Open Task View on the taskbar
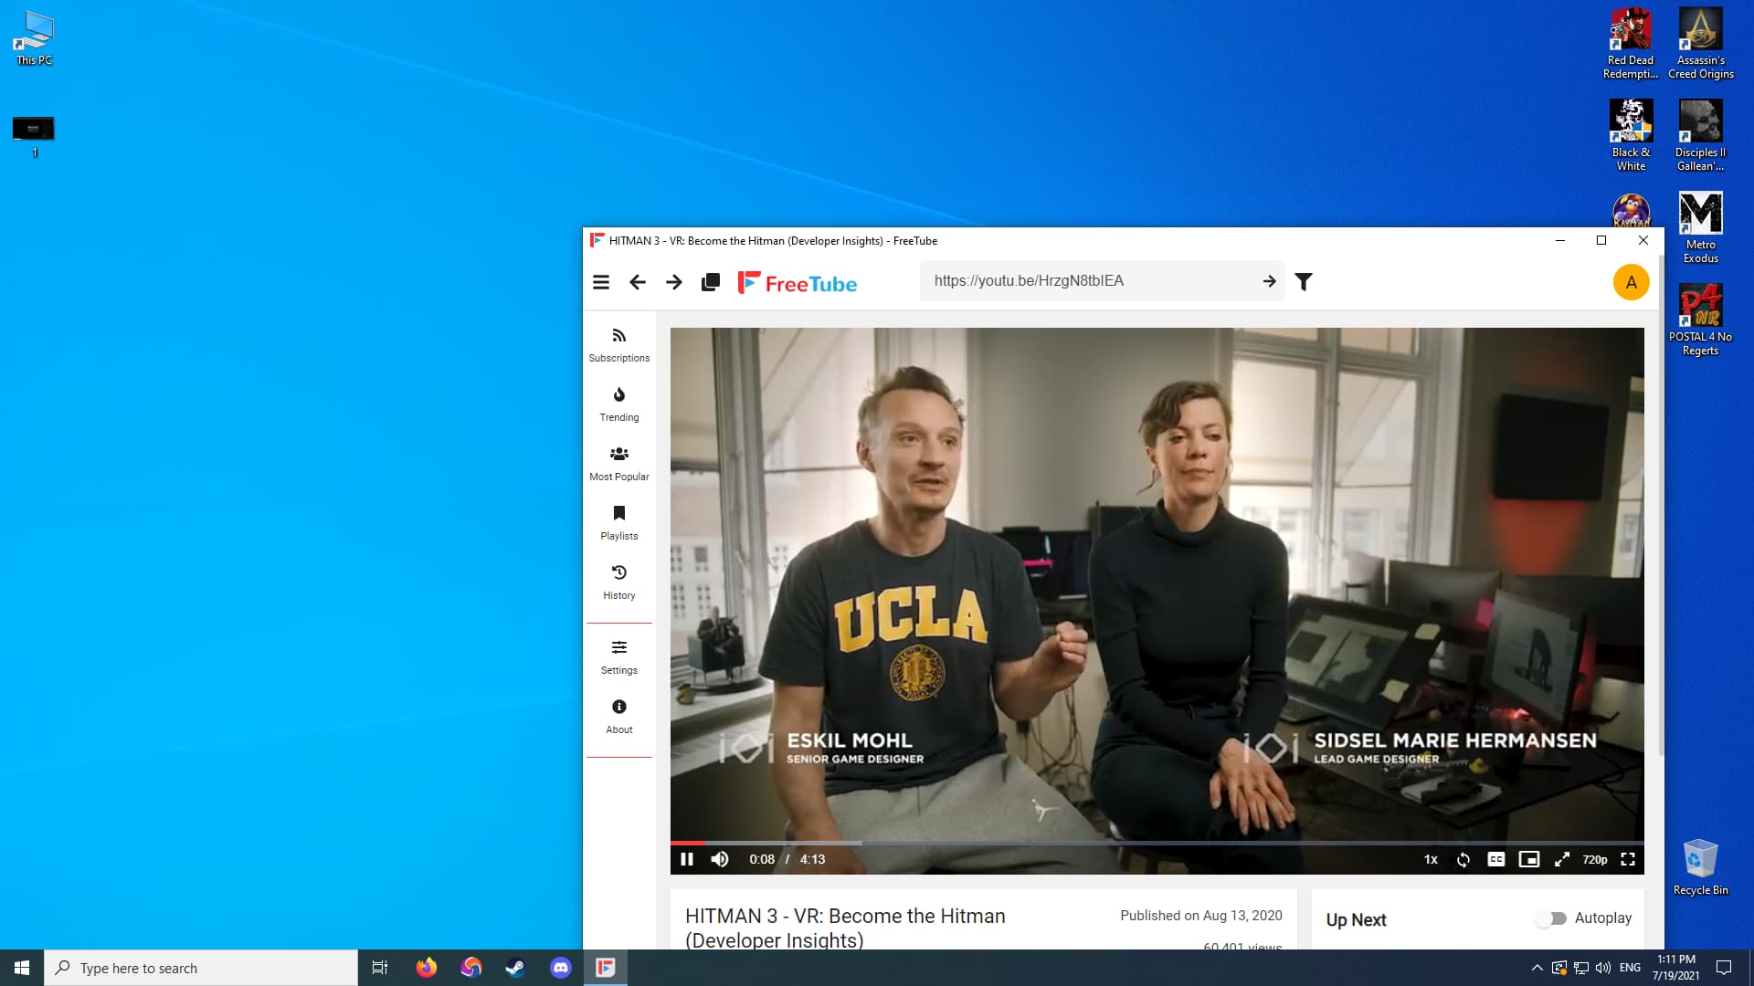 tap(380, 968)
